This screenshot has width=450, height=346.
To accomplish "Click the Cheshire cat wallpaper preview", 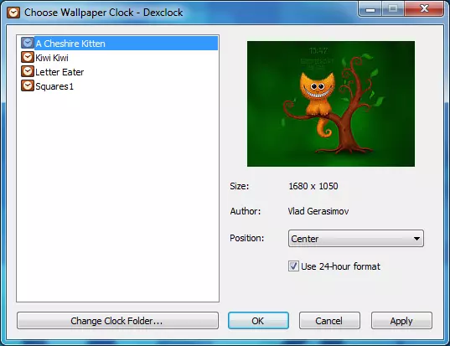I will (x=331, y=104).
